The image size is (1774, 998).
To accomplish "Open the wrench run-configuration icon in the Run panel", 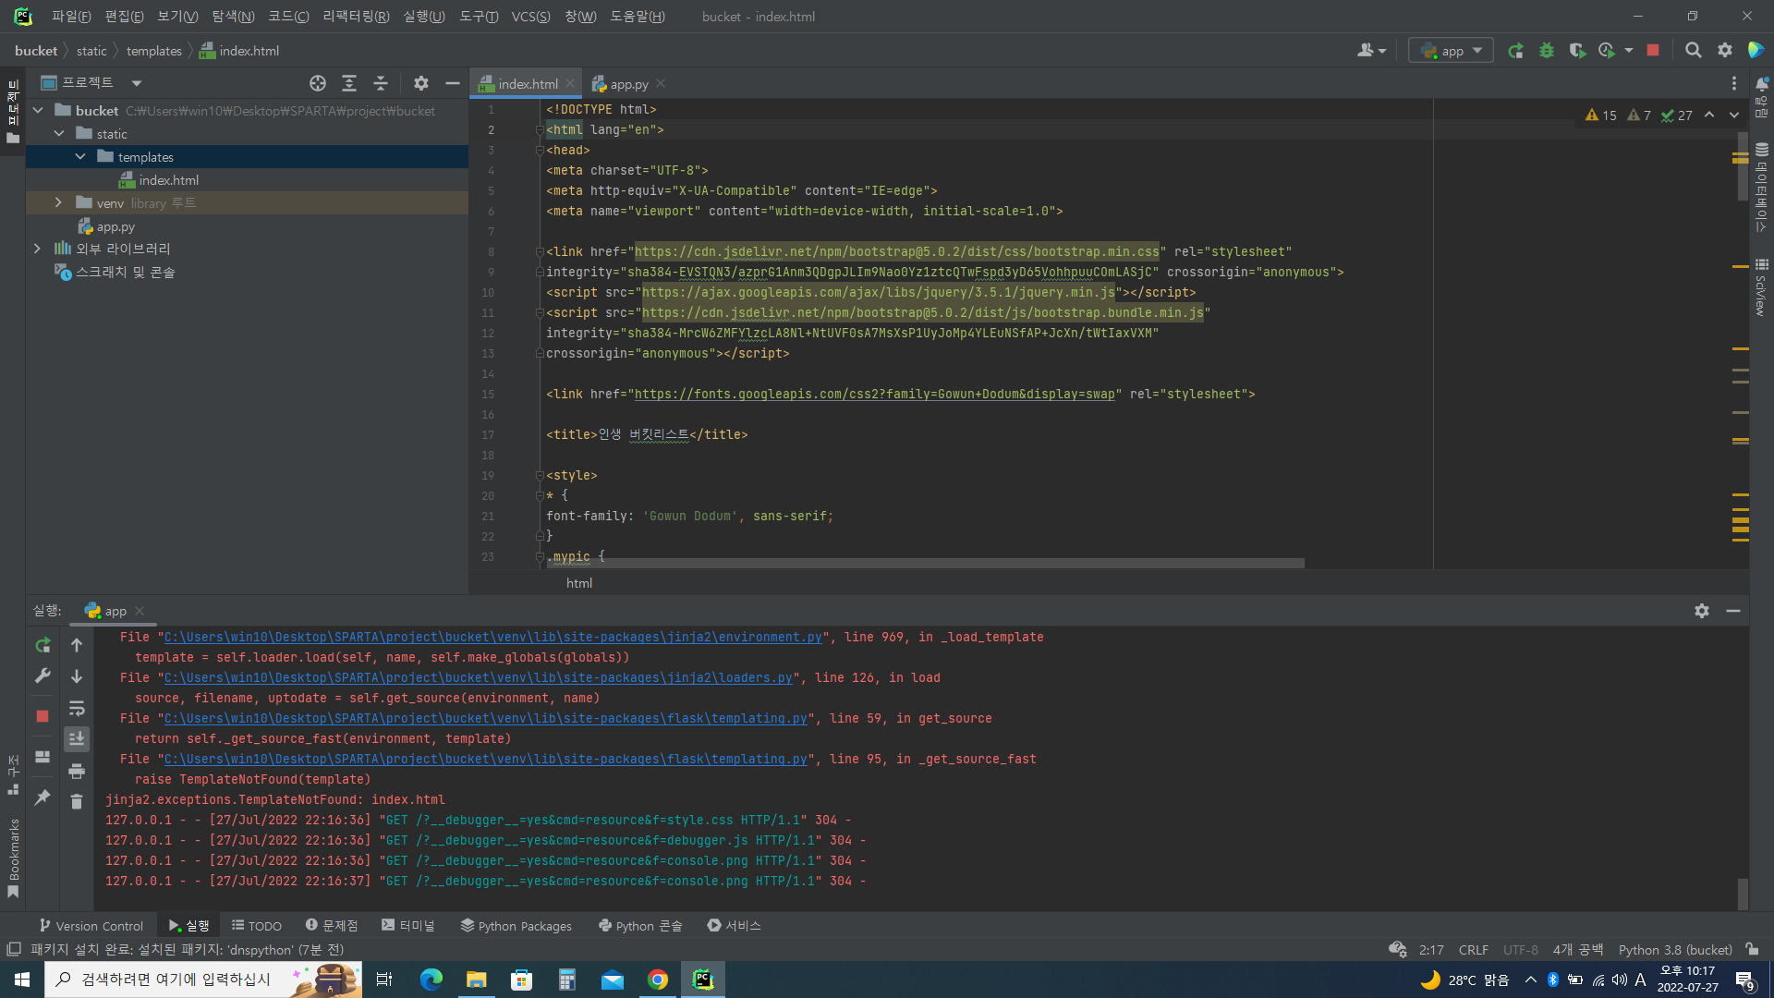I will (x=43, y=676).
